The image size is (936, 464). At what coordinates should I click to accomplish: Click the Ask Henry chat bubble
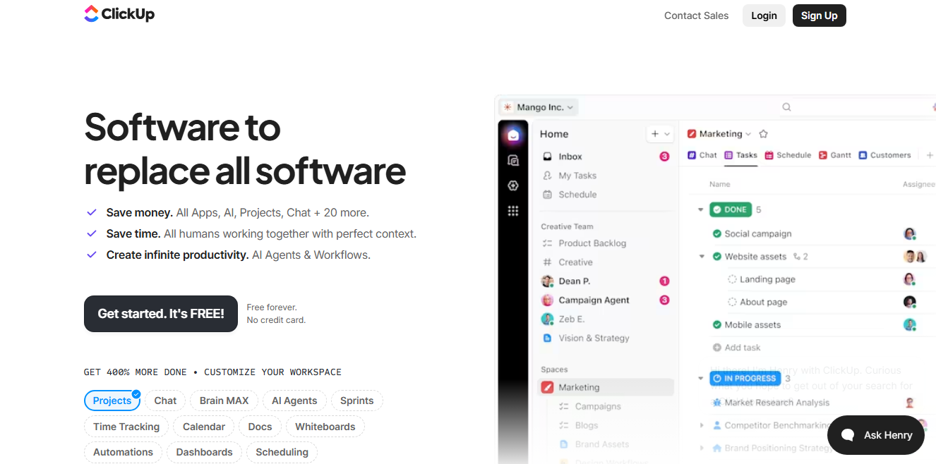[876, 435]
